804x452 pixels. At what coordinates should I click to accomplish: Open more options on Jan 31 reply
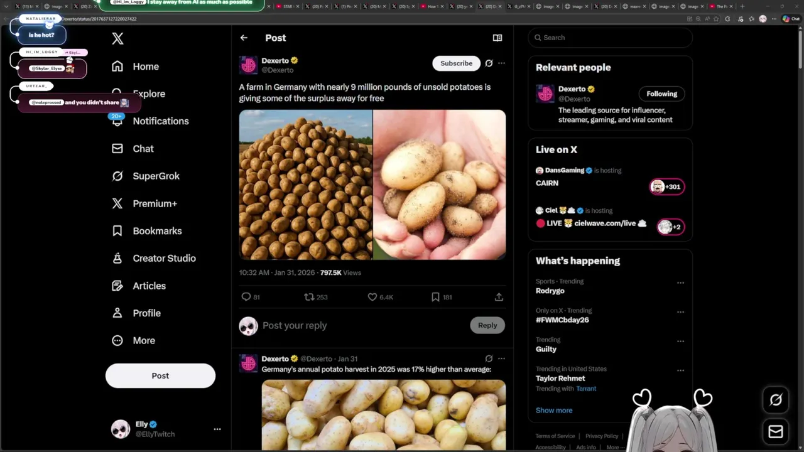(501, 358)
